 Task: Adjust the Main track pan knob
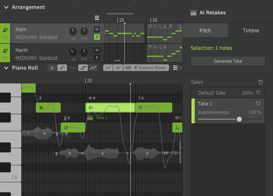coord(84,31)
